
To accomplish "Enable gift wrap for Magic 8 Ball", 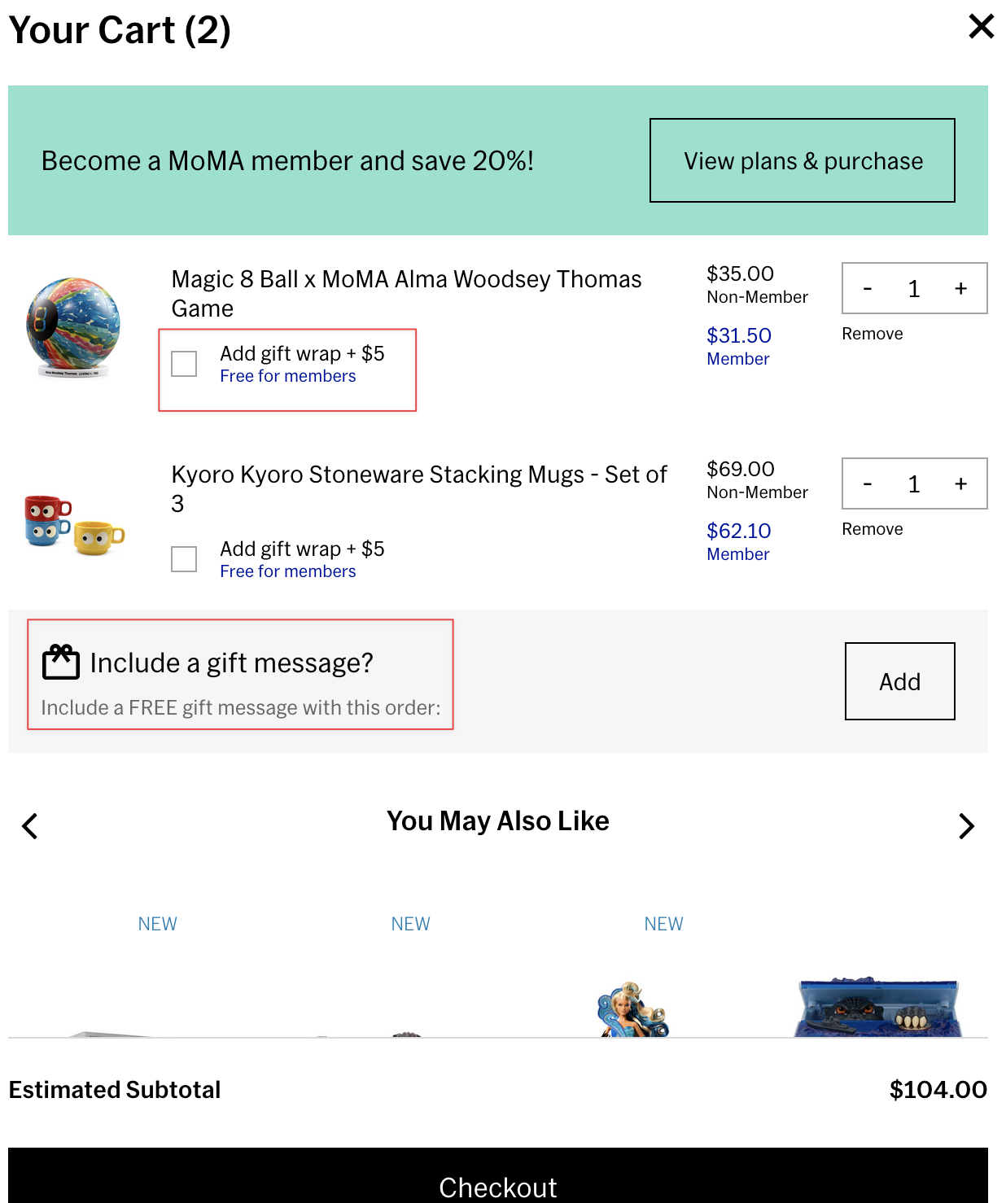I will 184,364.
